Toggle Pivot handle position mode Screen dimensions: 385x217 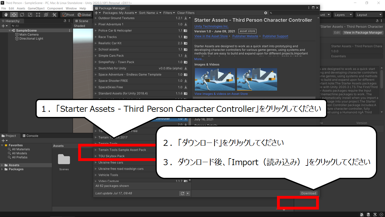click(68, 15)
